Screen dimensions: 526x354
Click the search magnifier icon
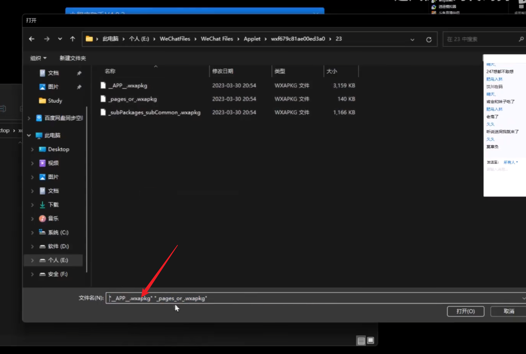click(521, 39)
